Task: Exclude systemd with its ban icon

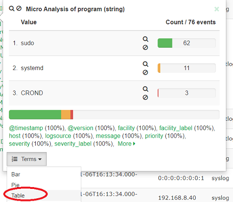Action: click(x=145, y=72)
